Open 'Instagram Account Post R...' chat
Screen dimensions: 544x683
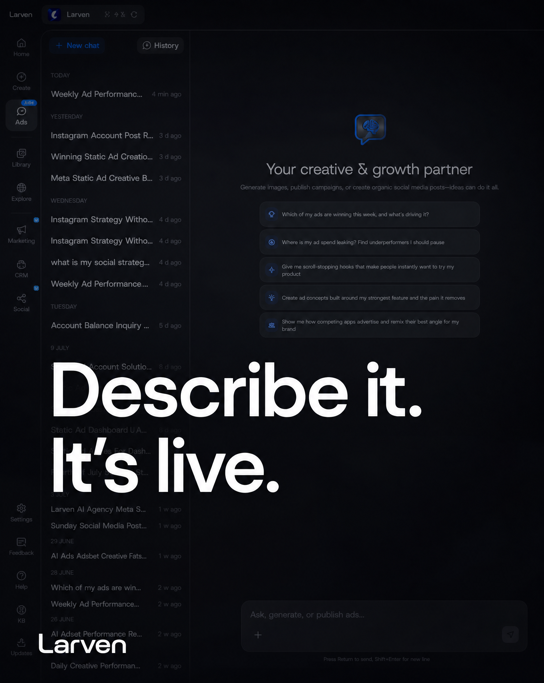click(x=116, y=135)
